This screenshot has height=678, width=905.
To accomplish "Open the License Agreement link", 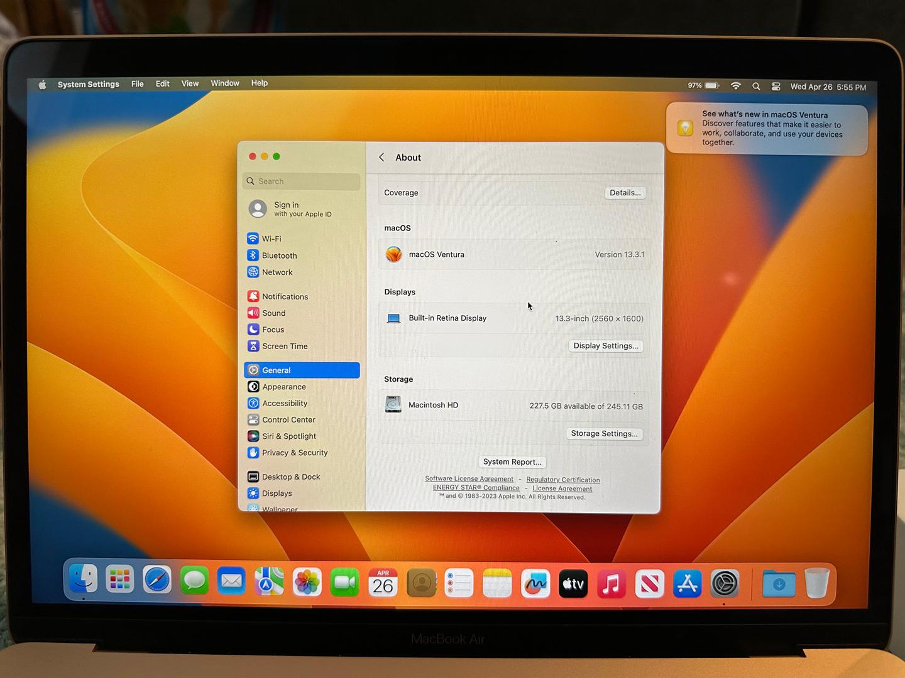I will pos(562,488).
